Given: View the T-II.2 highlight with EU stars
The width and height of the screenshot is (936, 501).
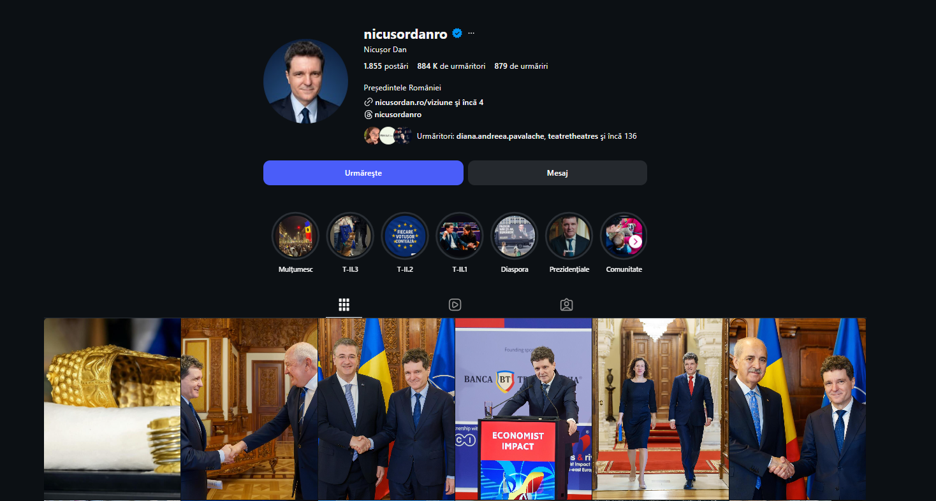Looking at the screenshot, I should pyautogui.click(x=405, y=236).
